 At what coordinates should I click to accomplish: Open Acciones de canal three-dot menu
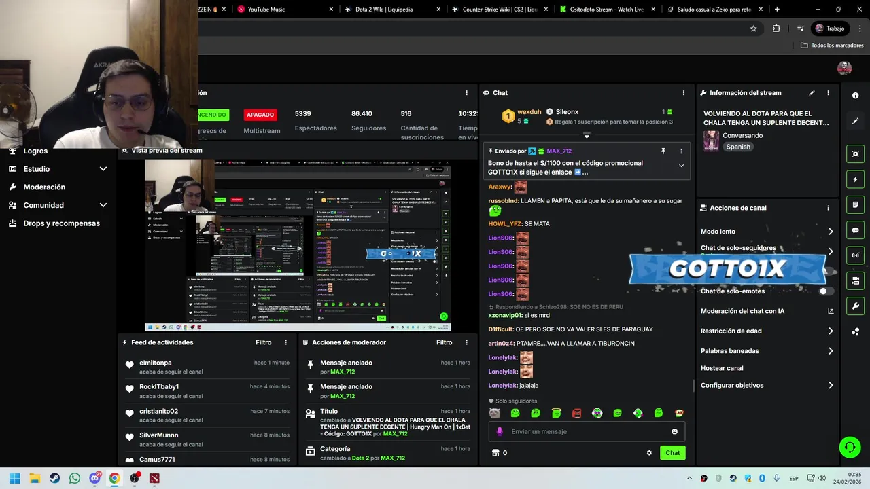click(x=828, y=208)
